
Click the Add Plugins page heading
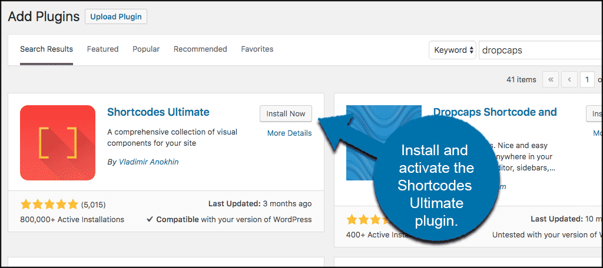[x=44, y=16]
